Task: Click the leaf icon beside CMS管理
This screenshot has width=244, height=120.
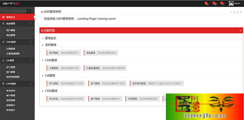Action: [x=3, y=42]
